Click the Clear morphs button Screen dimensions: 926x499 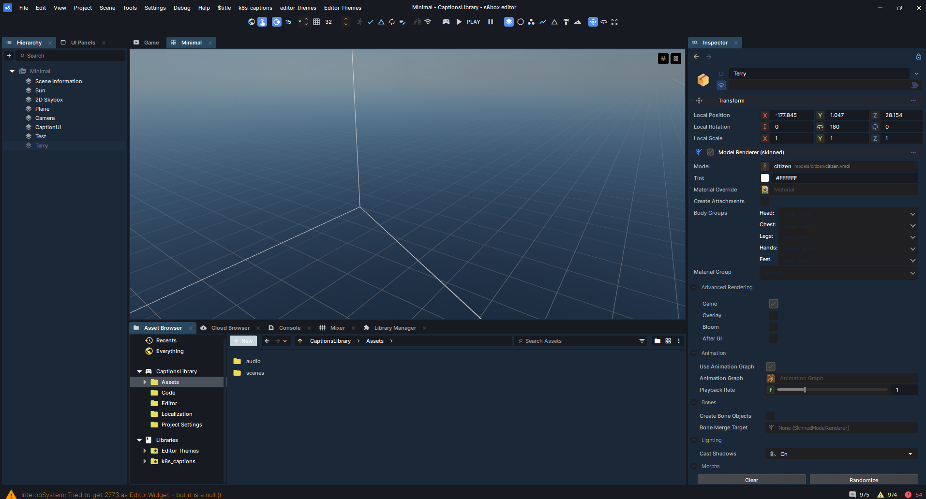click(x=751, y=480)
